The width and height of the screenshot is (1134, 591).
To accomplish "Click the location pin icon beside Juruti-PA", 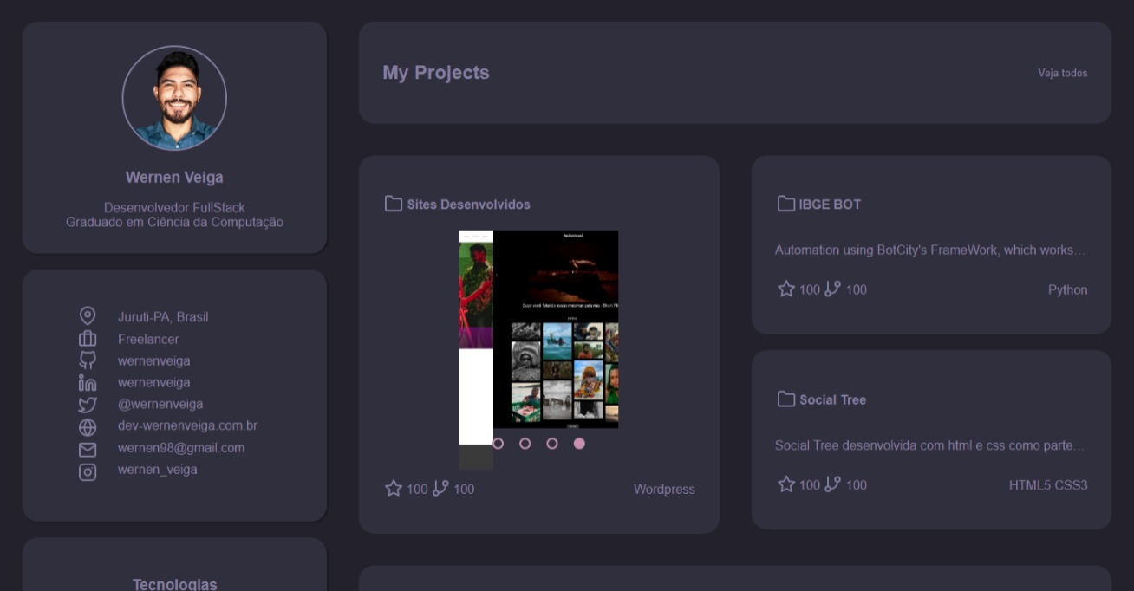I will coord(88,316).
